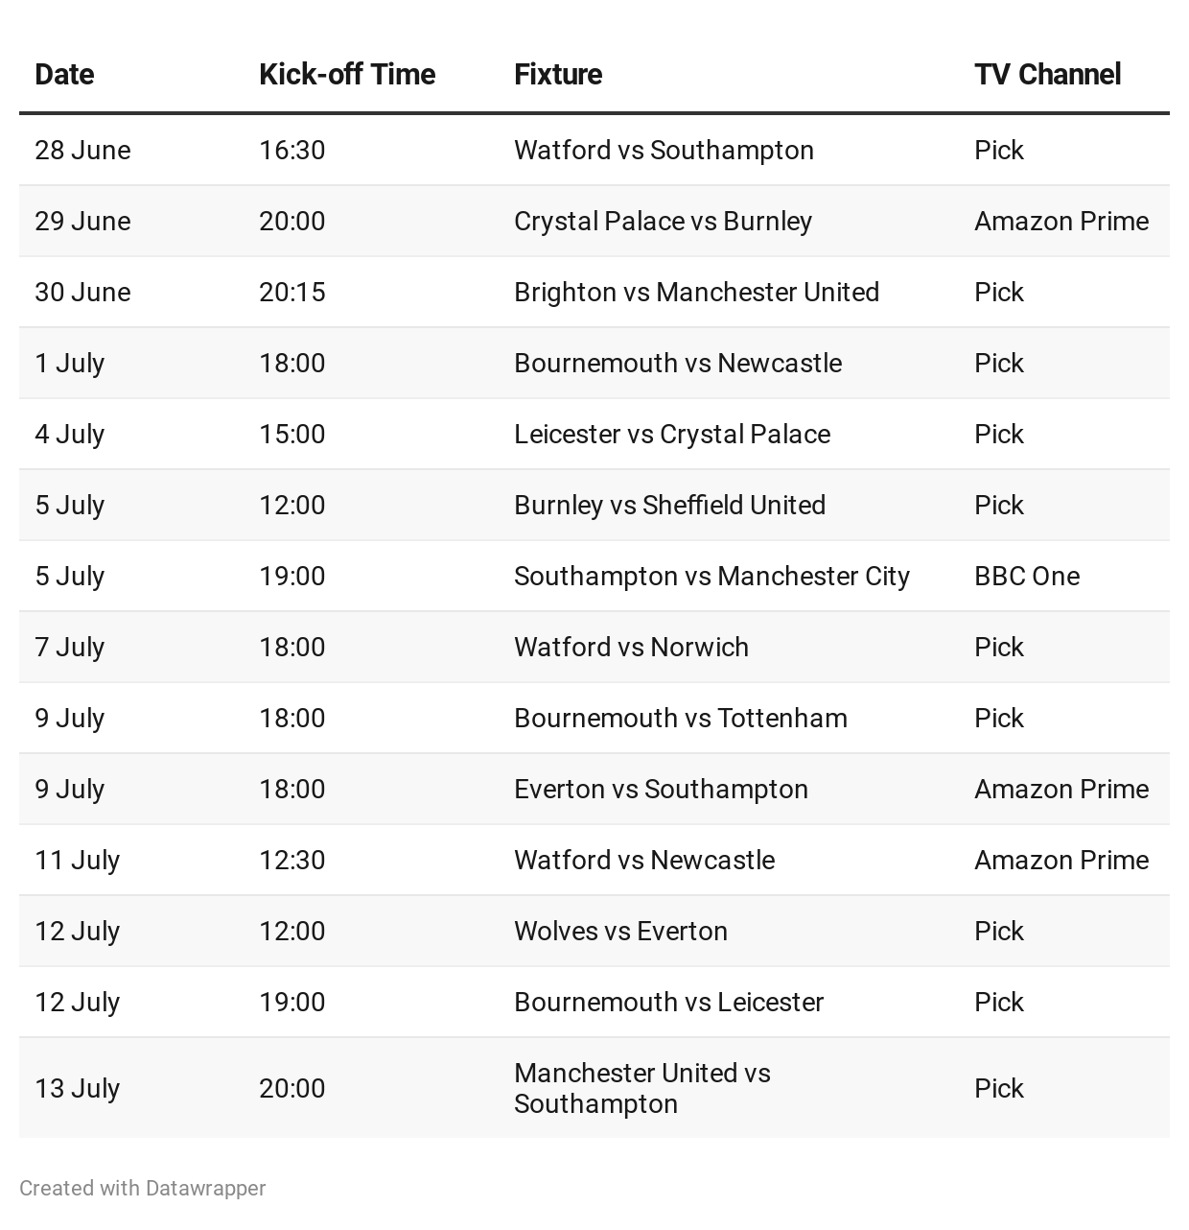
Task: Click Amazon Prime in Everton vs Southampton row
Action: coord(1061,789)
